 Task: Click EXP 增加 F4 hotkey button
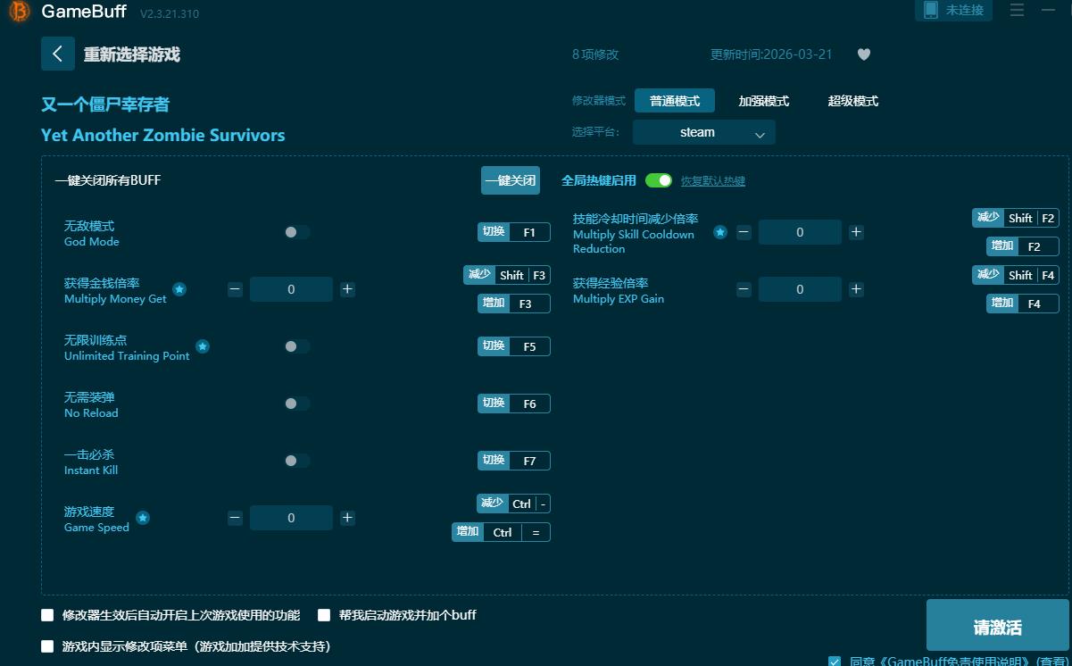coord(1023,304)
